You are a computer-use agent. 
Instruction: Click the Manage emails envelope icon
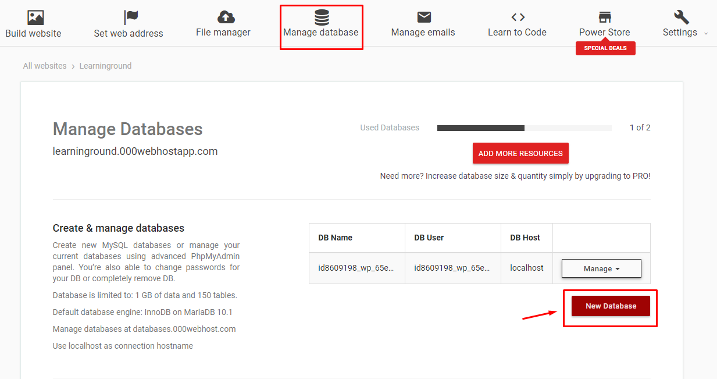[424, 17]
